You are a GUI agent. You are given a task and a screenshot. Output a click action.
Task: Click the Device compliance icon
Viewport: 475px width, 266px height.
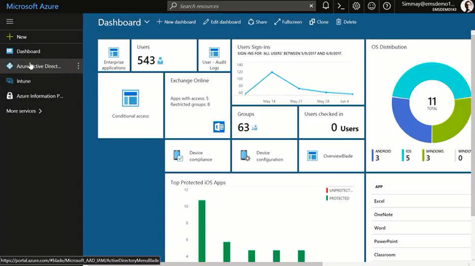(x=178, y=156)
